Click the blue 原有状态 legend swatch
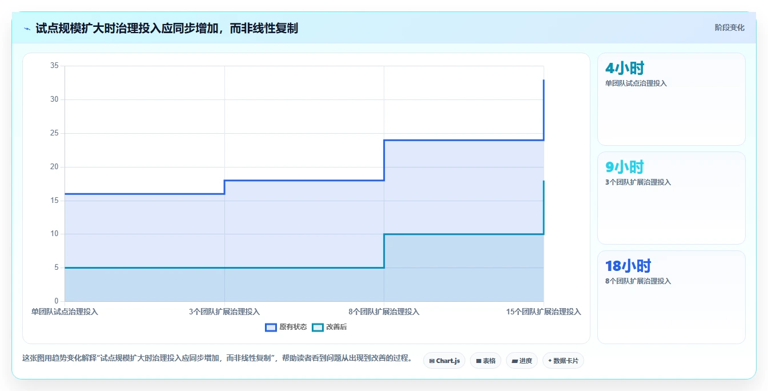 [271, 327]
